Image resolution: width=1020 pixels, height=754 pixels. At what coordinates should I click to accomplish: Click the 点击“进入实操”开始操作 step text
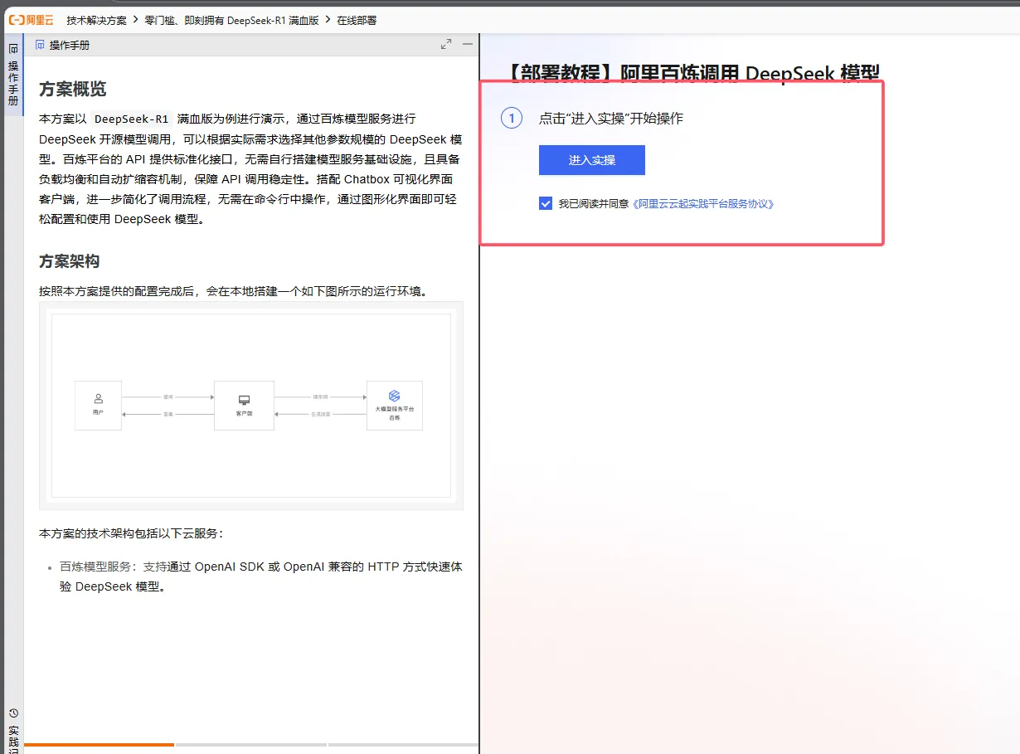click(611, 119)
